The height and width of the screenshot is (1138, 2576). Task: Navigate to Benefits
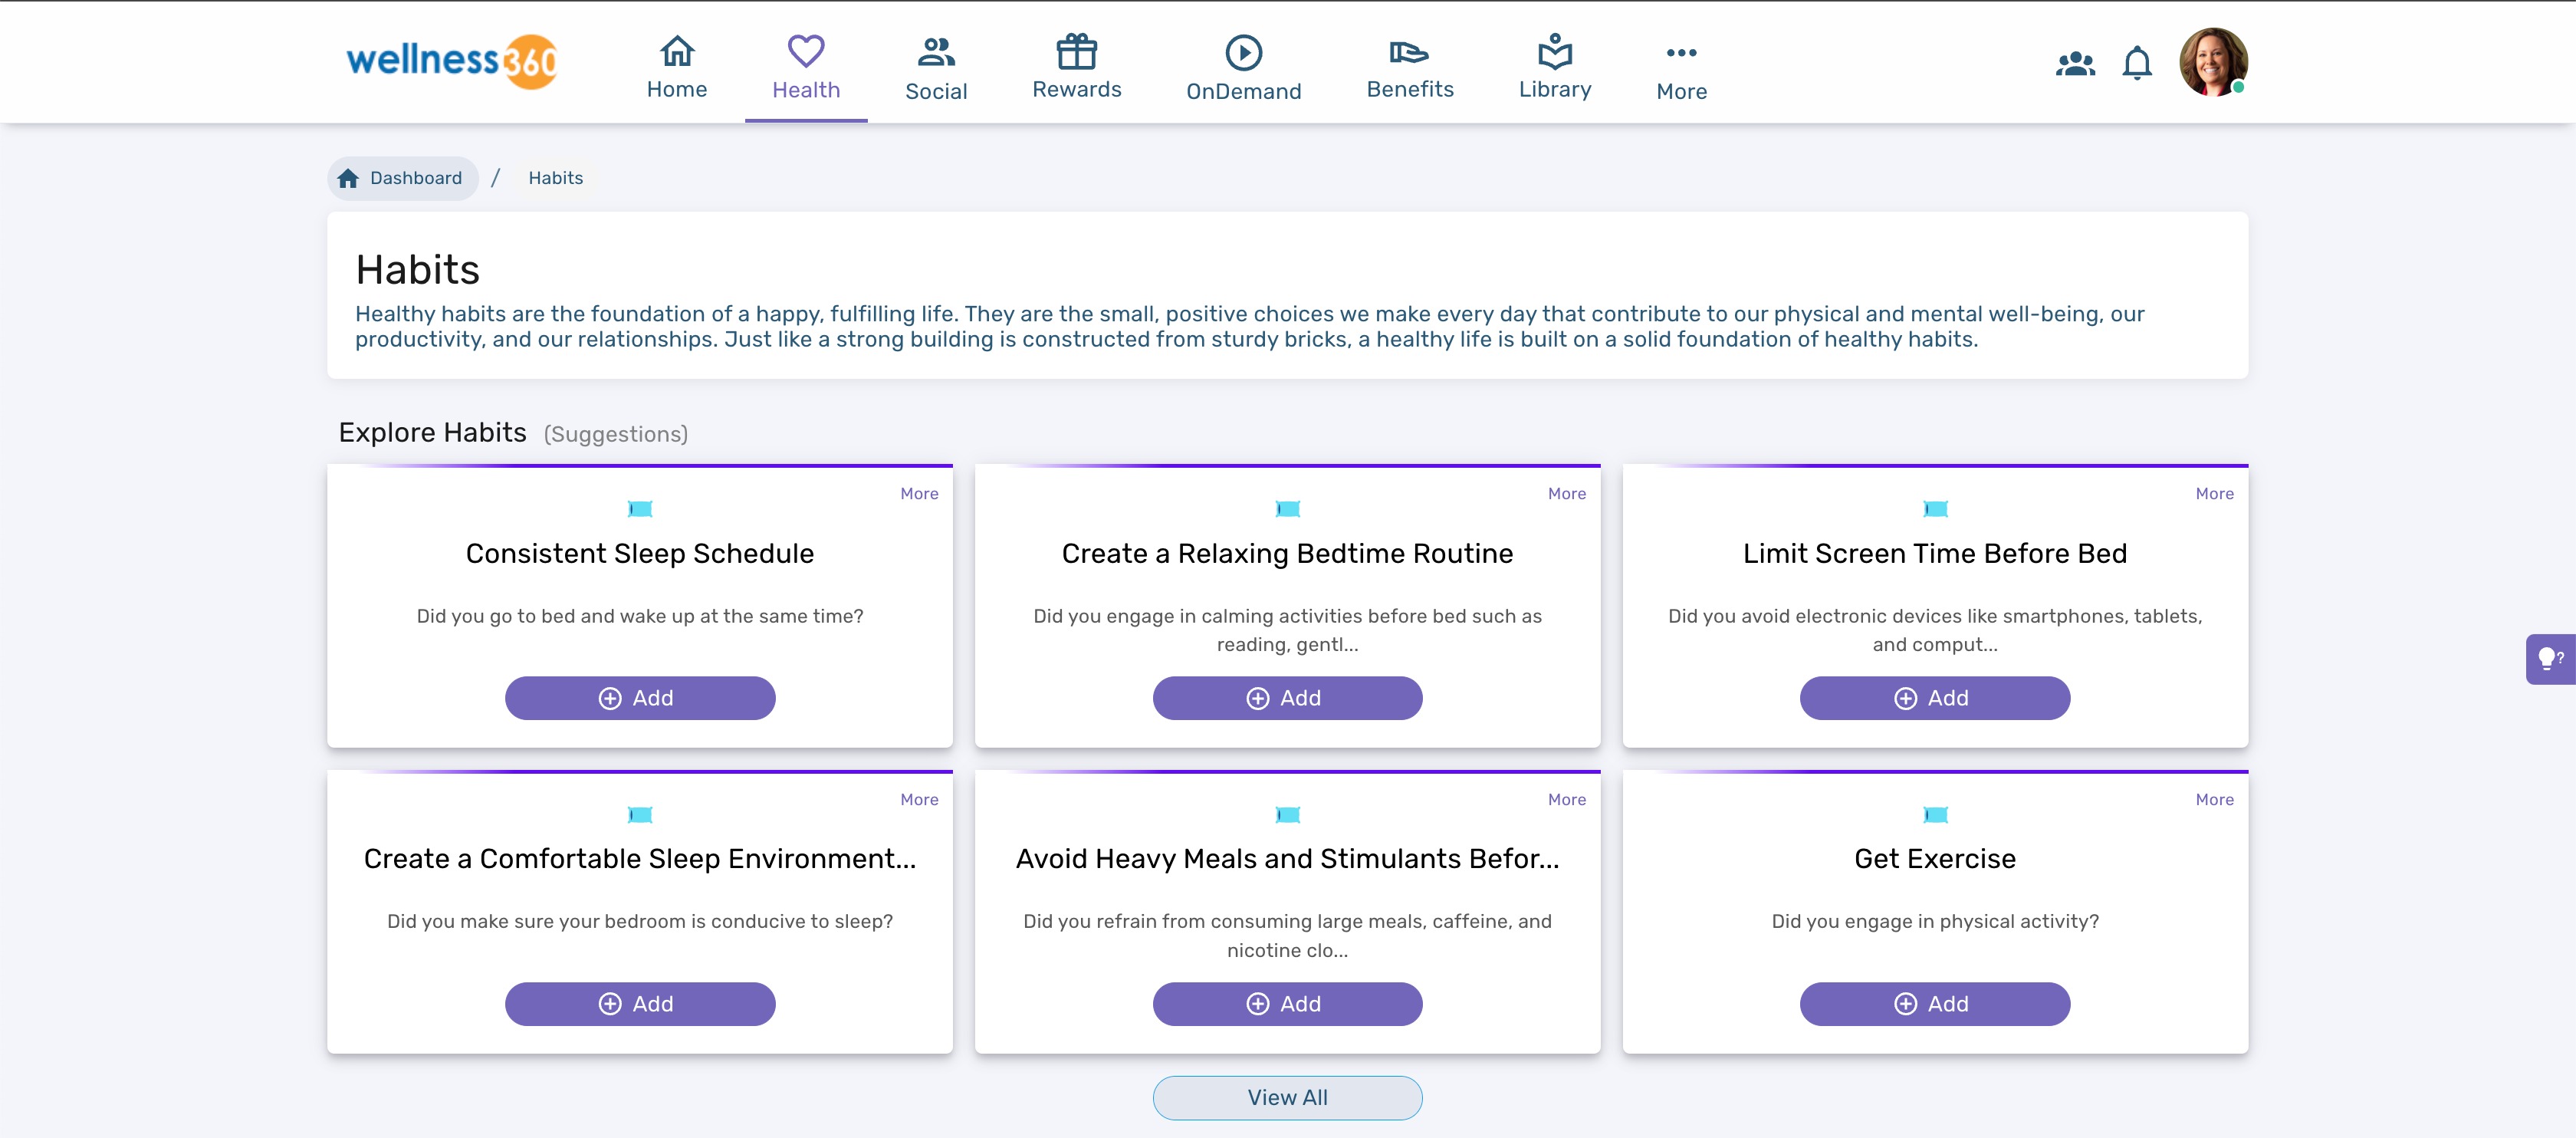click(x=1410, y=67)
